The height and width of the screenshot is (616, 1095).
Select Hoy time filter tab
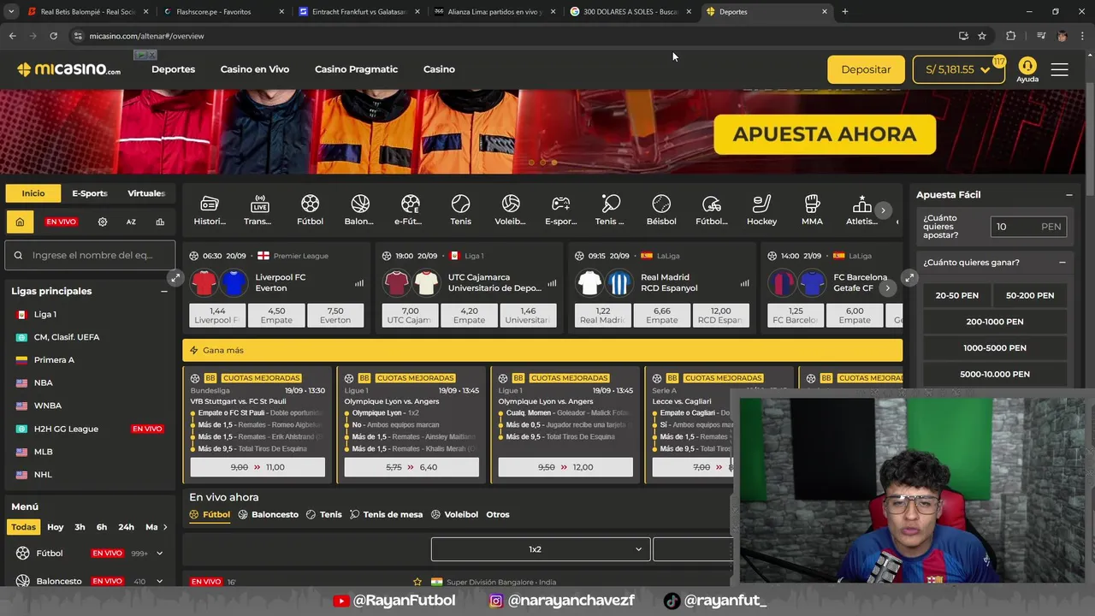(56, 527)
